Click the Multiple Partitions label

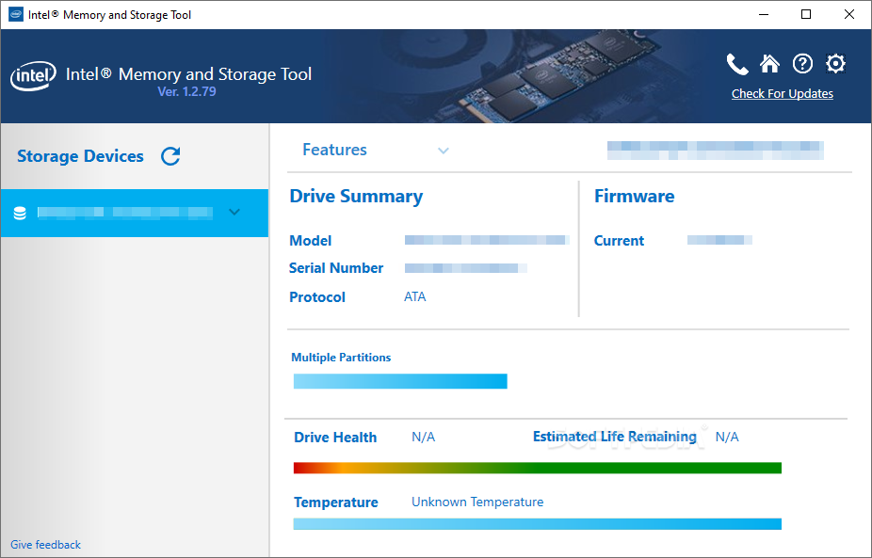point(341,358)
